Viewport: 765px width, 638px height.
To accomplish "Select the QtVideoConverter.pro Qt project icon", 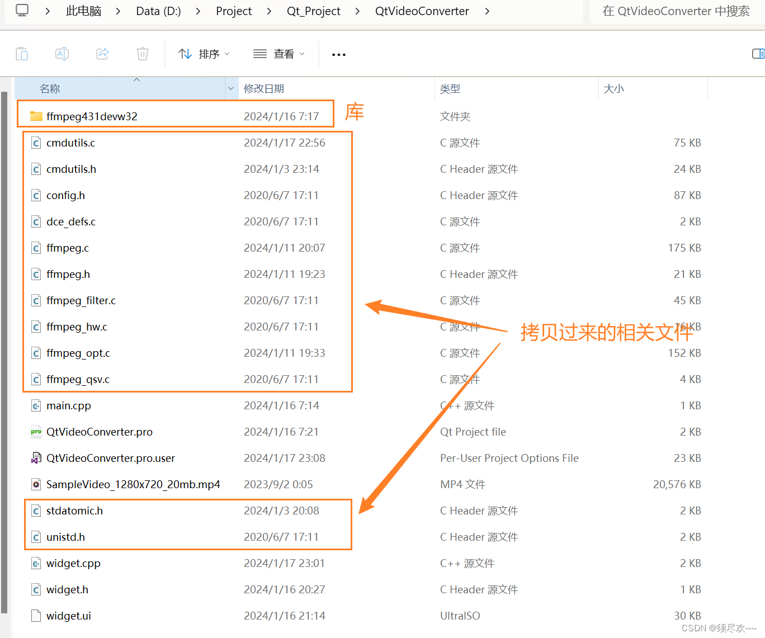I will coord(36,432).
